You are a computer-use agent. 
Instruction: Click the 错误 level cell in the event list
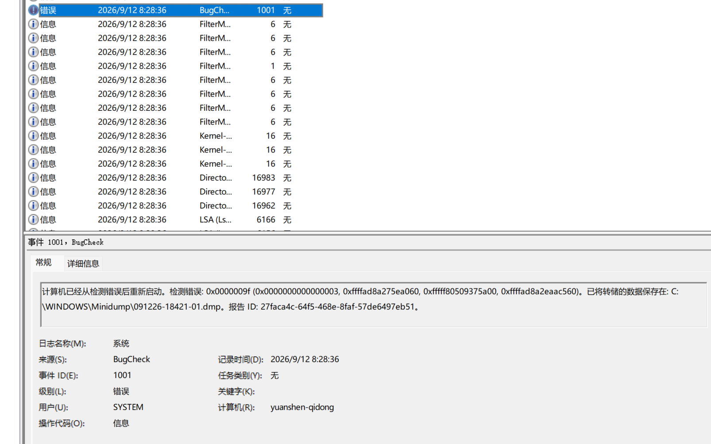point(48,10)
